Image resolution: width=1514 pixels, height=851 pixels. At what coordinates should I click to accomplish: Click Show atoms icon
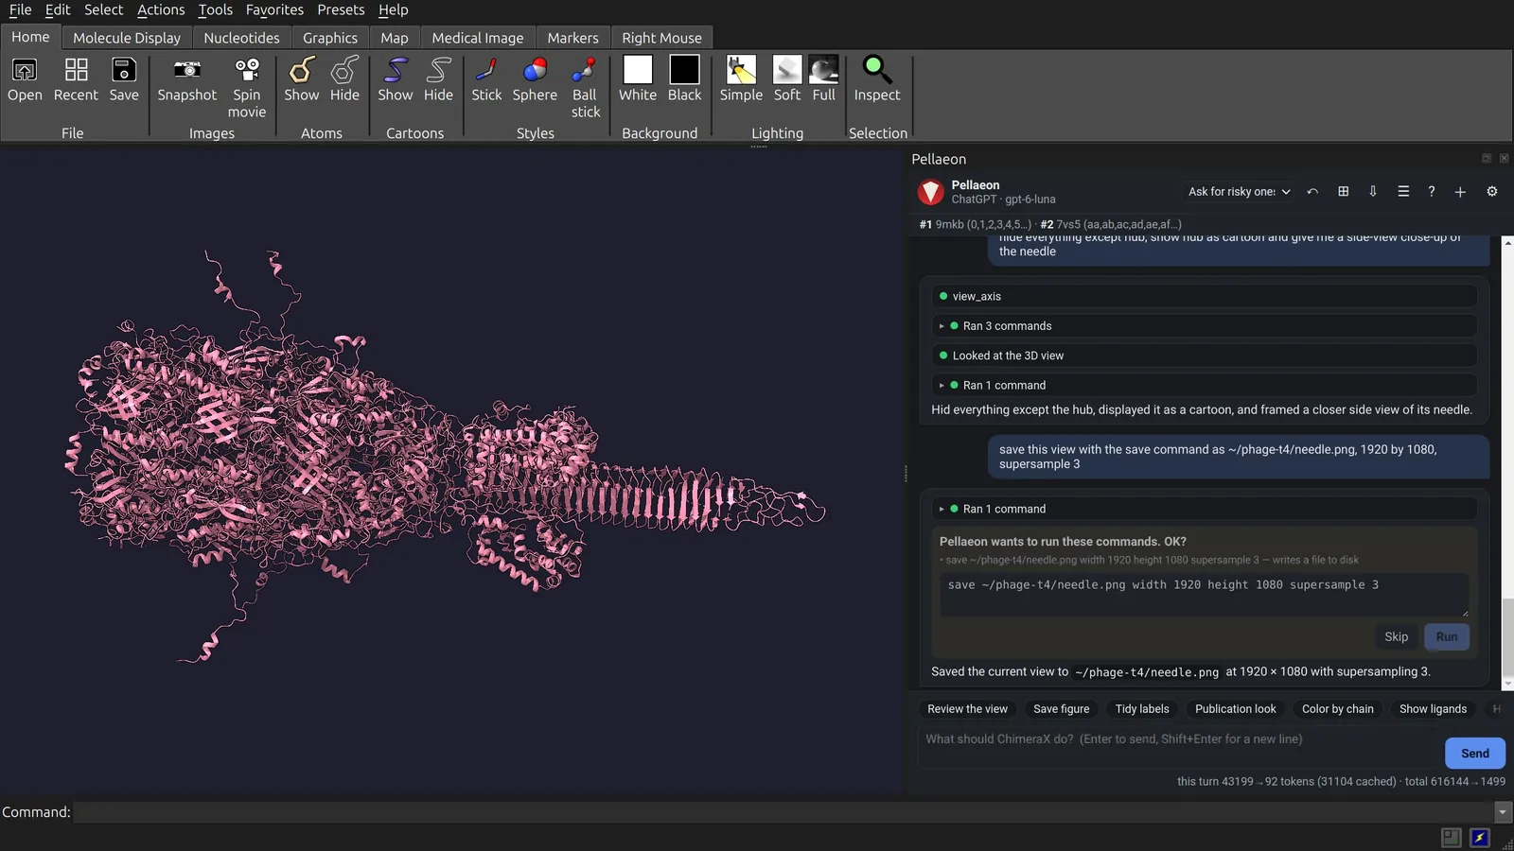pos(302,79)
